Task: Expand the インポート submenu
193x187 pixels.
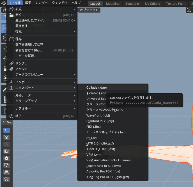Action: coord(42,82)
